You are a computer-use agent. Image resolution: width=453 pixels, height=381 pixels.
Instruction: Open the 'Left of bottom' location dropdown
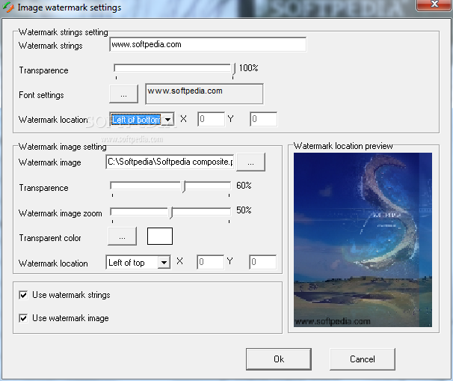pos(168,120)
